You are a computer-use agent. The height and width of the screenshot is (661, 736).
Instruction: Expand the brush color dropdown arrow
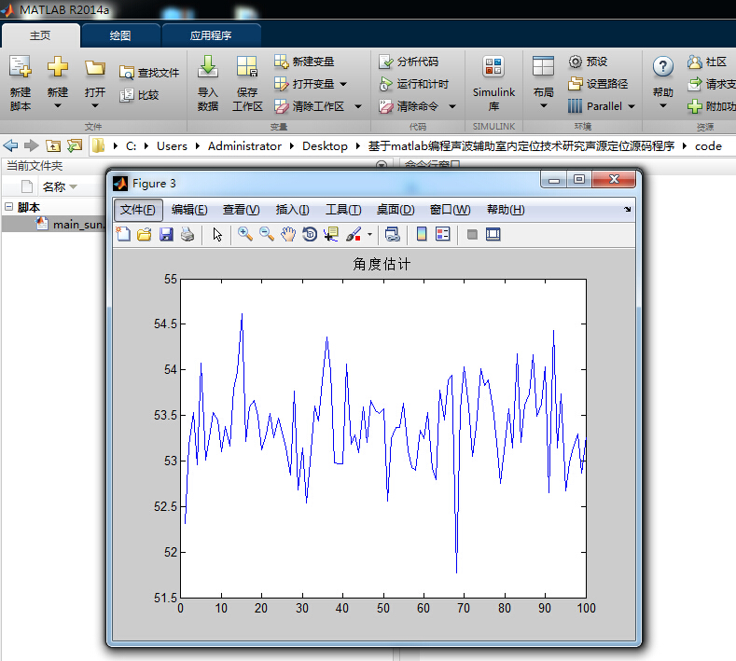[370, 234]
